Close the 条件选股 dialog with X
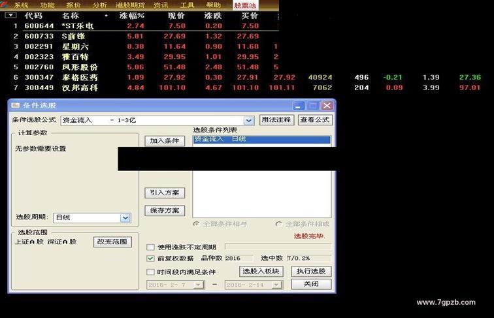The height and width of the screenshot is (318, 494). [327, 106]
